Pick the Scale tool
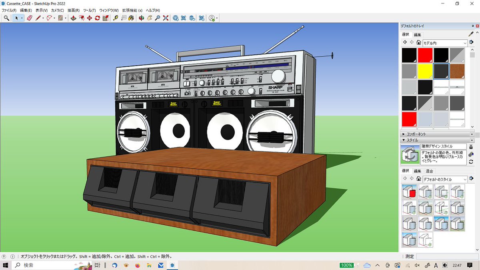Viewport: 480px width, 270px height. point(105,18)
